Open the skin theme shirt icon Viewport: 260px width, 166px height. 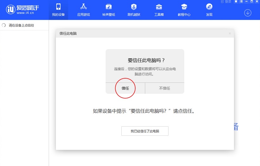point(236,2)
